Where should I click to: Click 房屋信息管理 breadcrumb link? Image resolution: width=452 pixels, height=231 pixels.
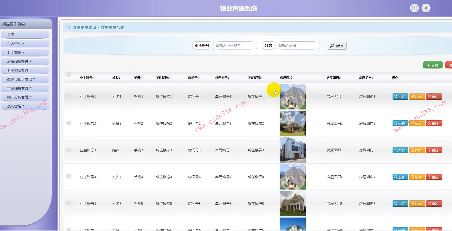click(x=84, y=27)
